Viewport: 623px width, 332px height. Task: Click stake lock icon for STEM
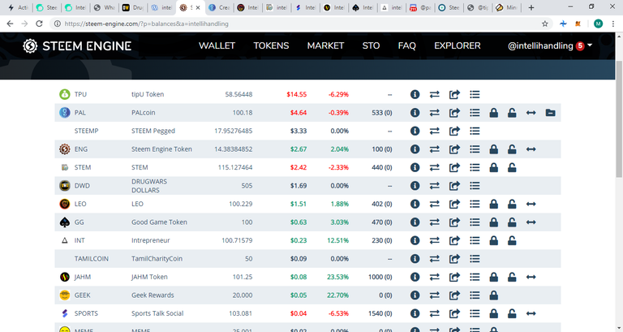493,167
